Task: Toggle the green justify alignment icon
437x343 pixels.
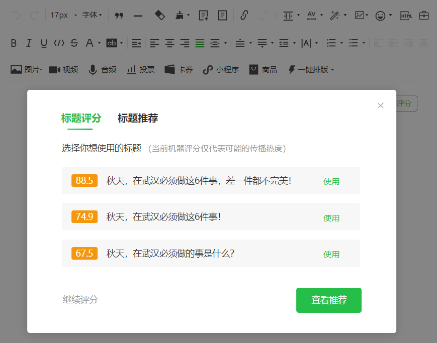Action: [200, 43]
